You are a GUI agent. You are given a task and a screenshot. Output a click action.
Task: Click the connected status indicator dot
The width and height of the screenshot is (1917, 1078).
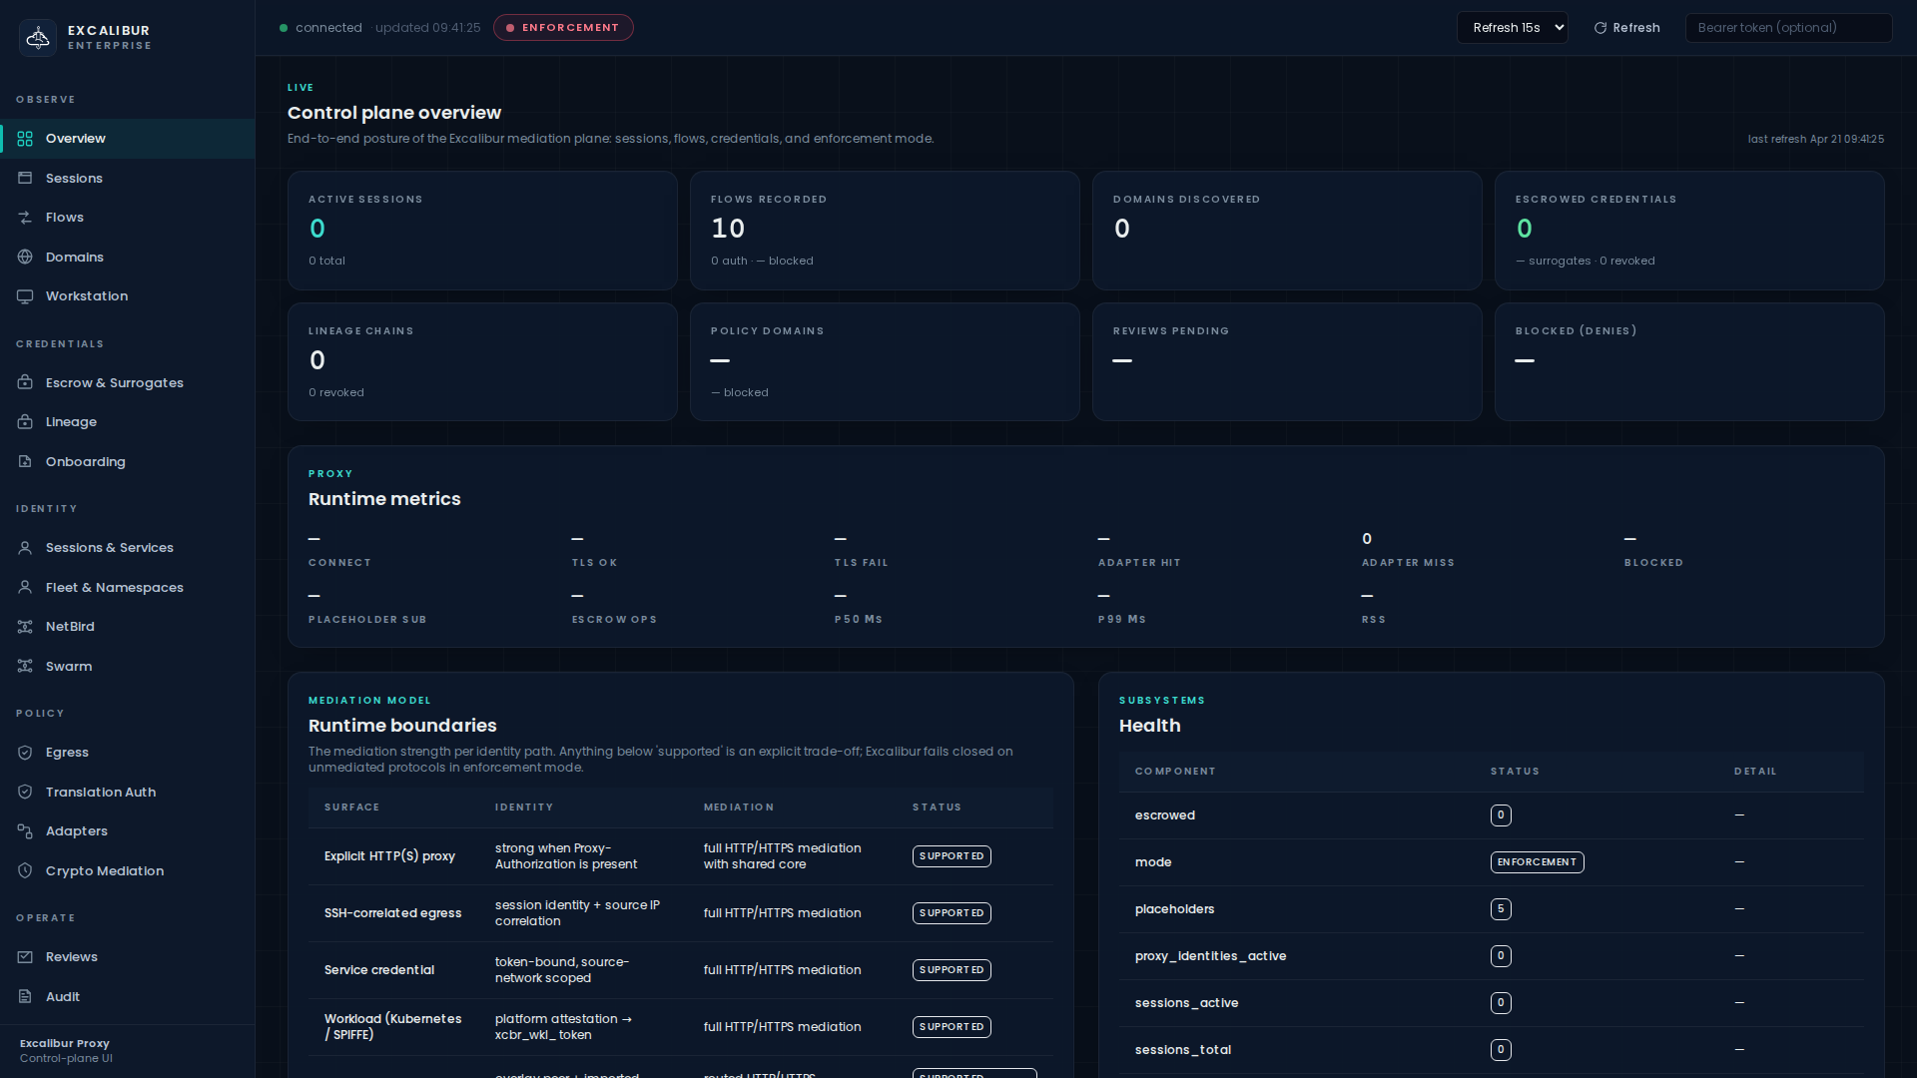pos(284,27)
